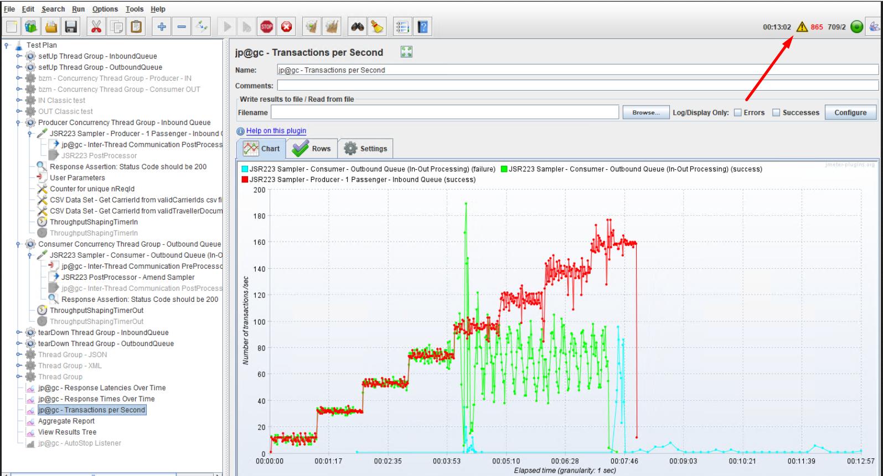
Task: Click the Clear broom toolbar icon
Action: (x=378, y=27)
